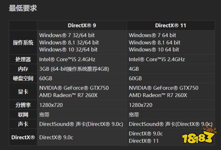
Task: Click NVIDIA GeForce GTX750 in DirectX 11 column
Action: 164,88
